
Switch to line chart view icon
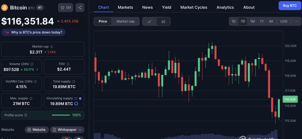click(150, 21)
